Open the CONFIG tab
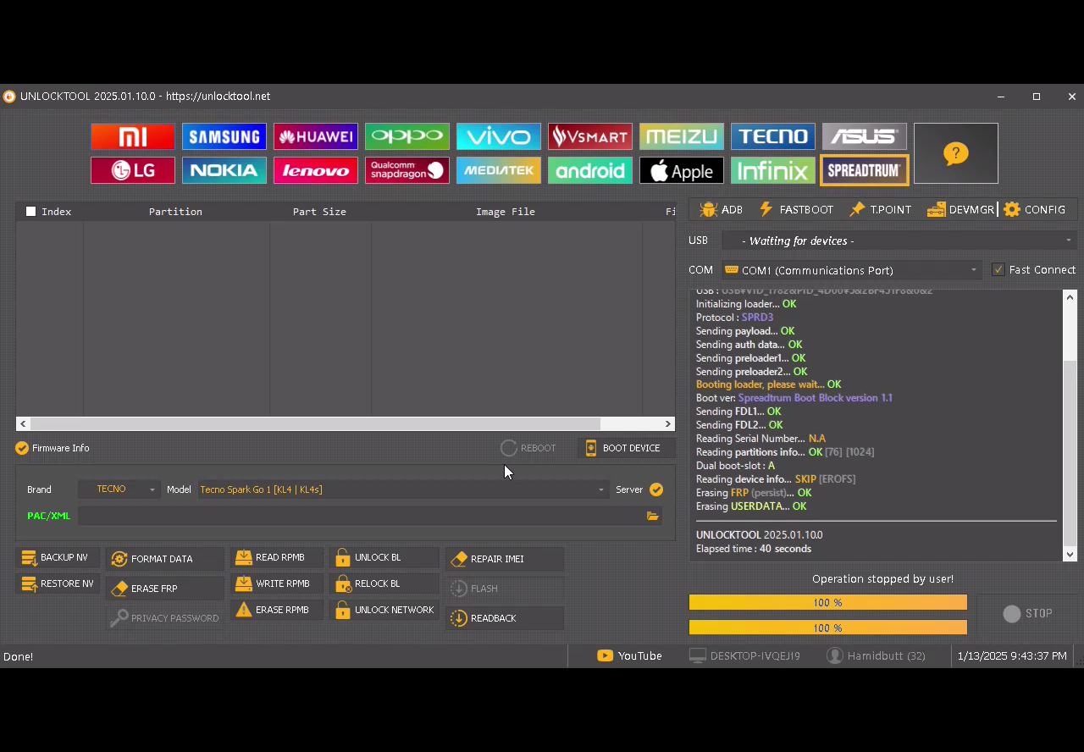This screenshot has height=752, width=1084. coord(1035,209)
